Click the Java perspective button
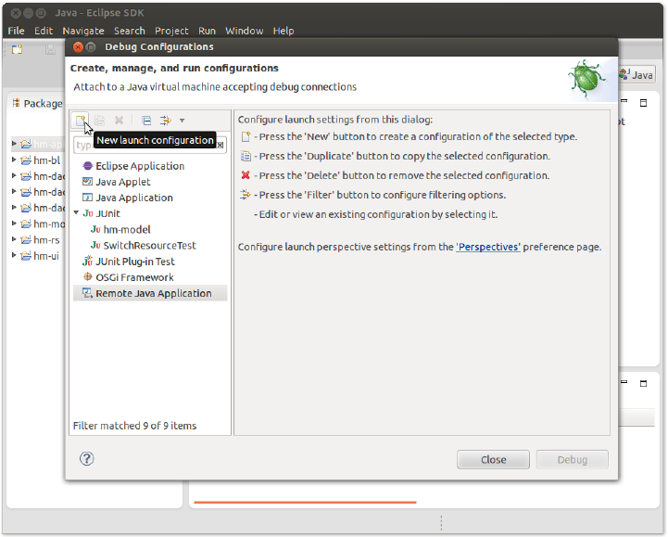The image size is (668, 537). click(636, 75)
